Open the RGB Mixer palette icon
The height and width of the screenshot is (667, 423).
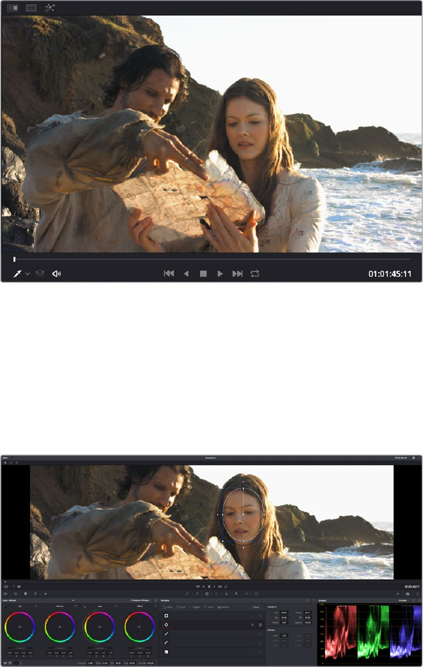(35, 593)
